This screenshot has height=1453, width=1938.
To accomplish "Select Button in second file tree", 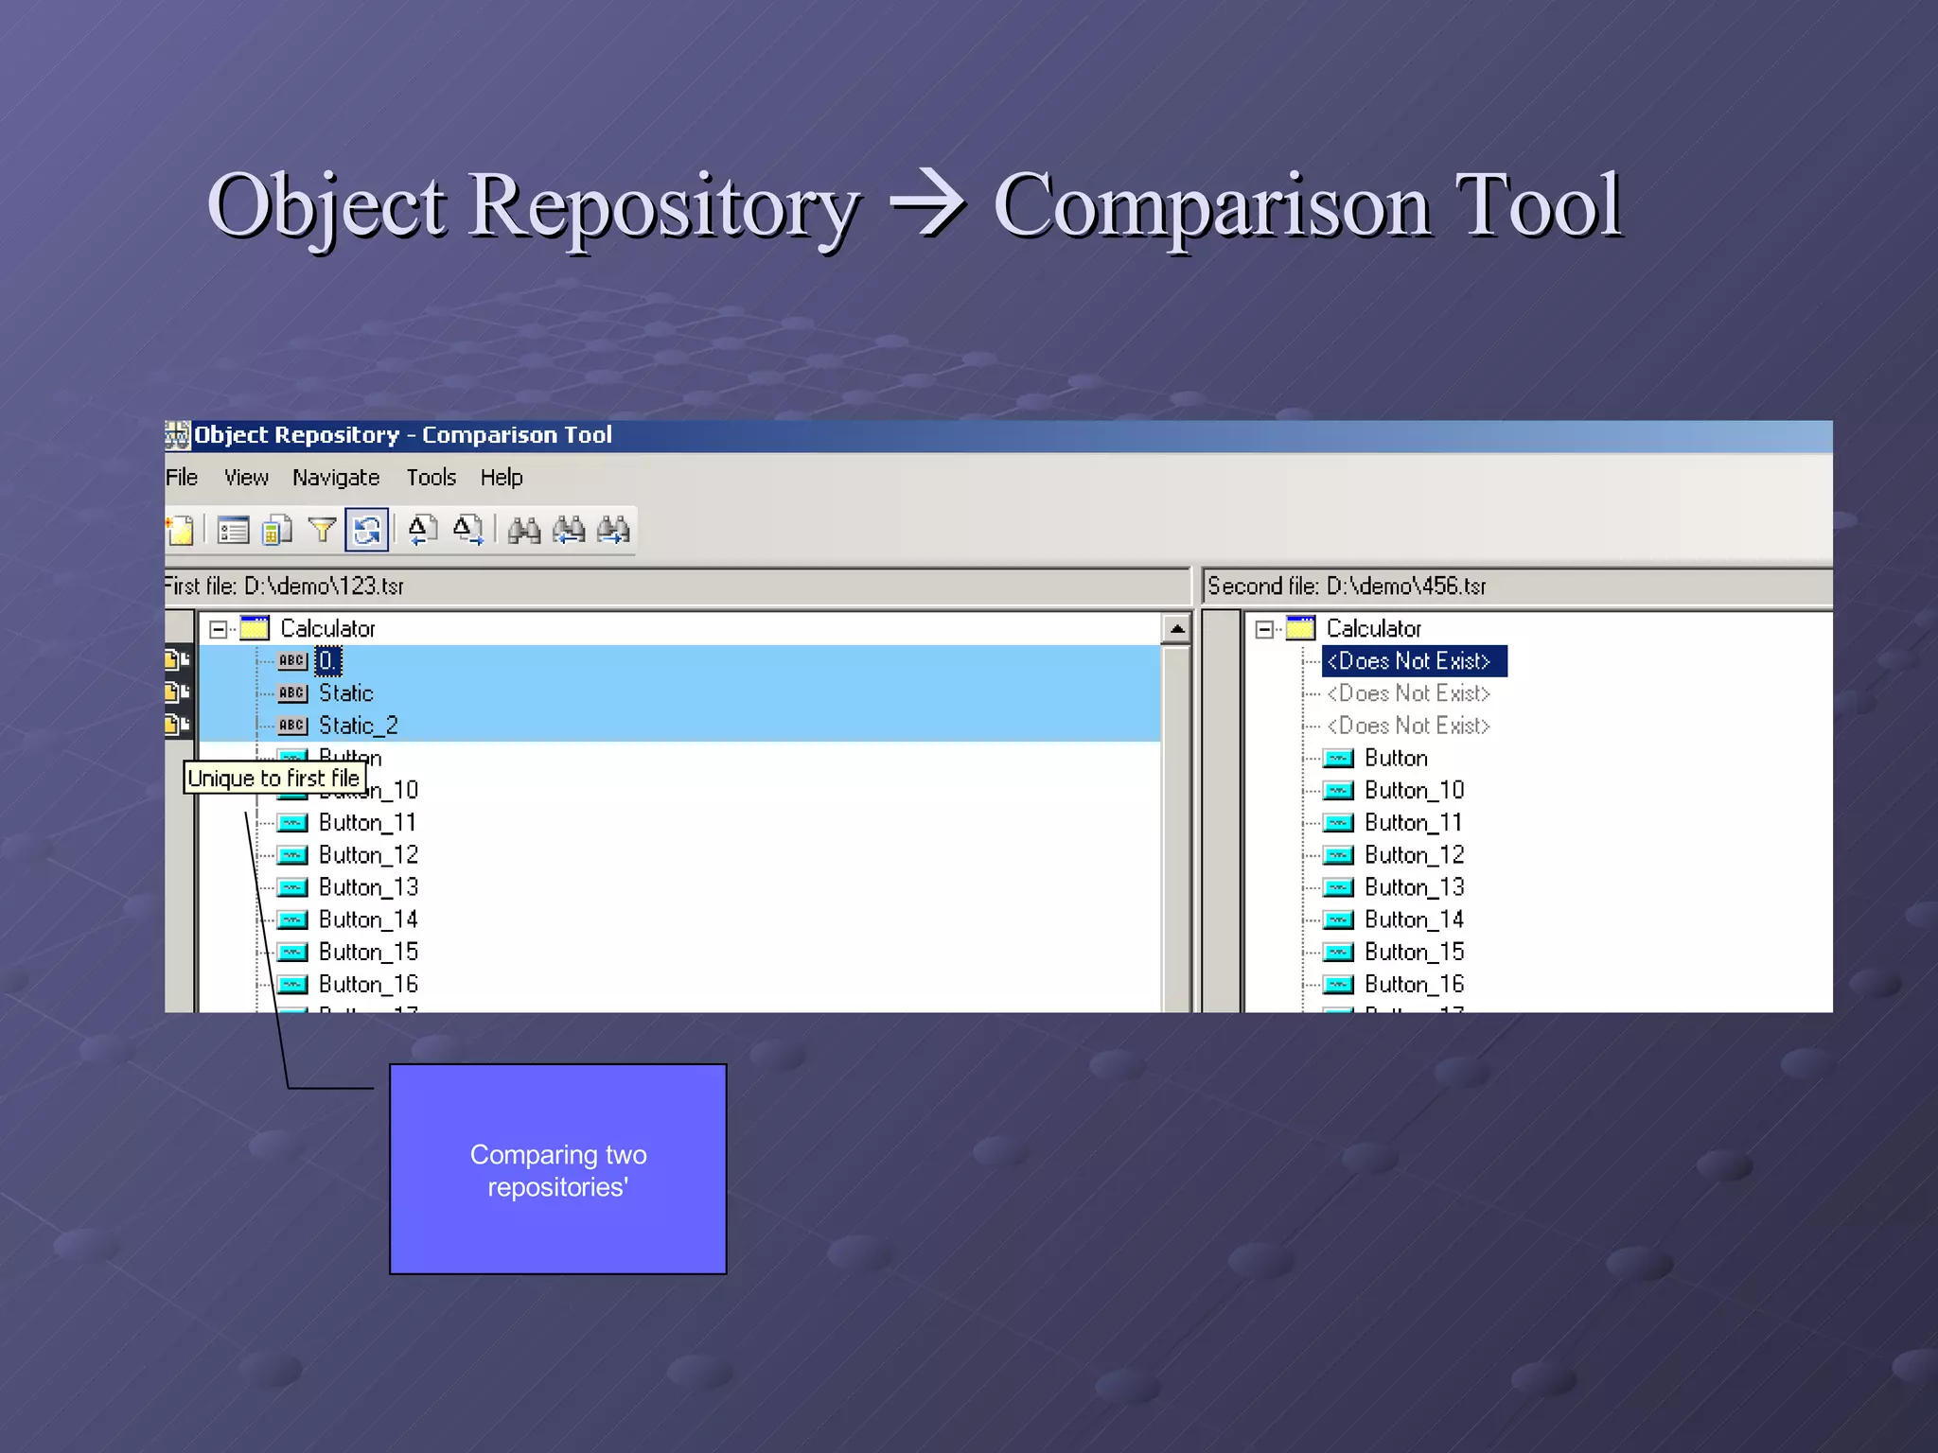I will tap(1396, 759).
